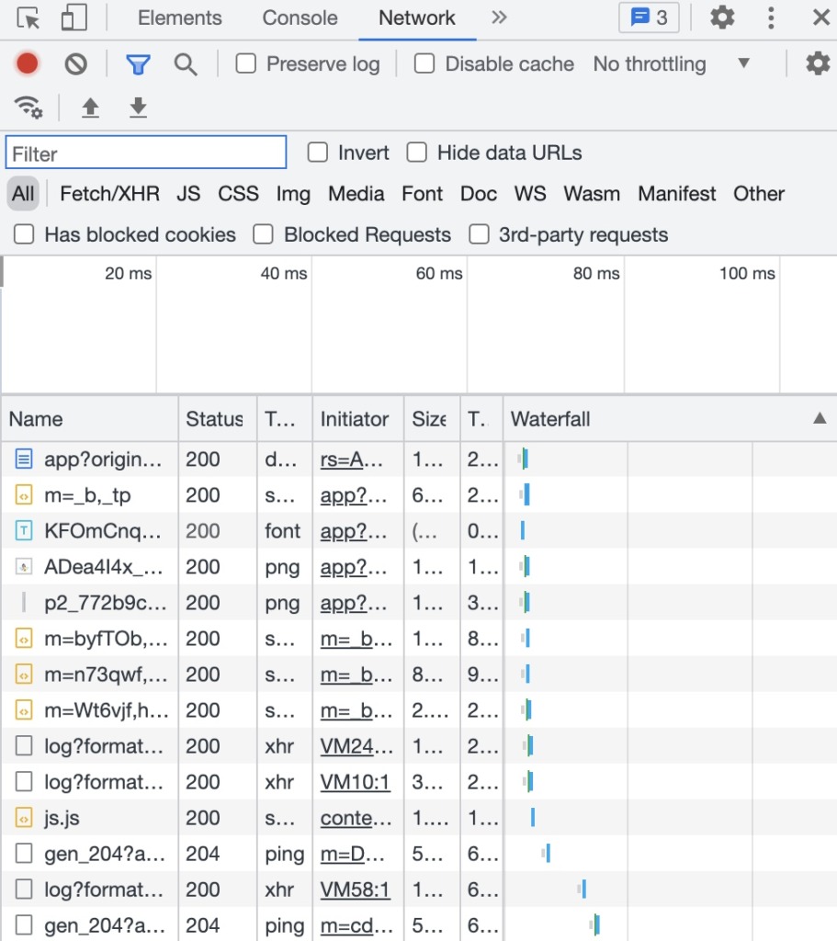Toggle the network filter funnel icon
Screen dimensions: 837x941
pyautogui.click(x=138, y=63)
